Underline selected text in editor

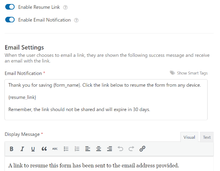(x=33, y=149)
